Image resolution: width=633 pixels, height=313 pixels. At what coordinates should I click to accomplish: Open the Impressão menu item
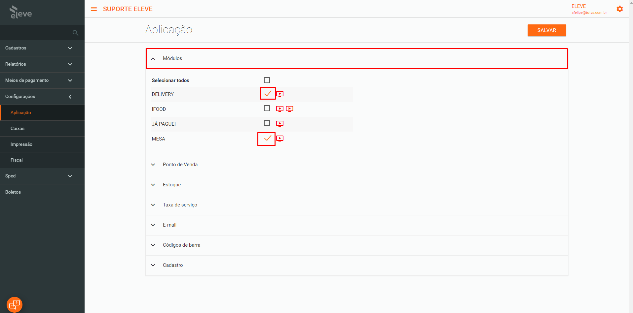(42, 144)
